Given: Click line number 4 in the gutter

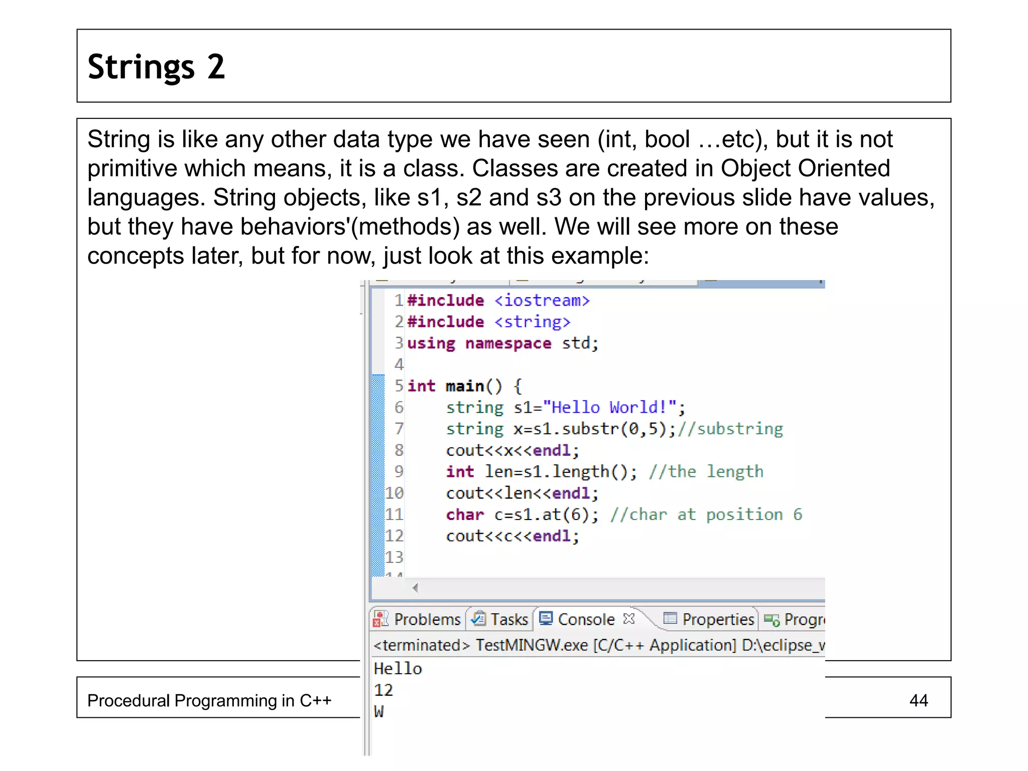Looking at the screenshot, I should tap(399, 364).
